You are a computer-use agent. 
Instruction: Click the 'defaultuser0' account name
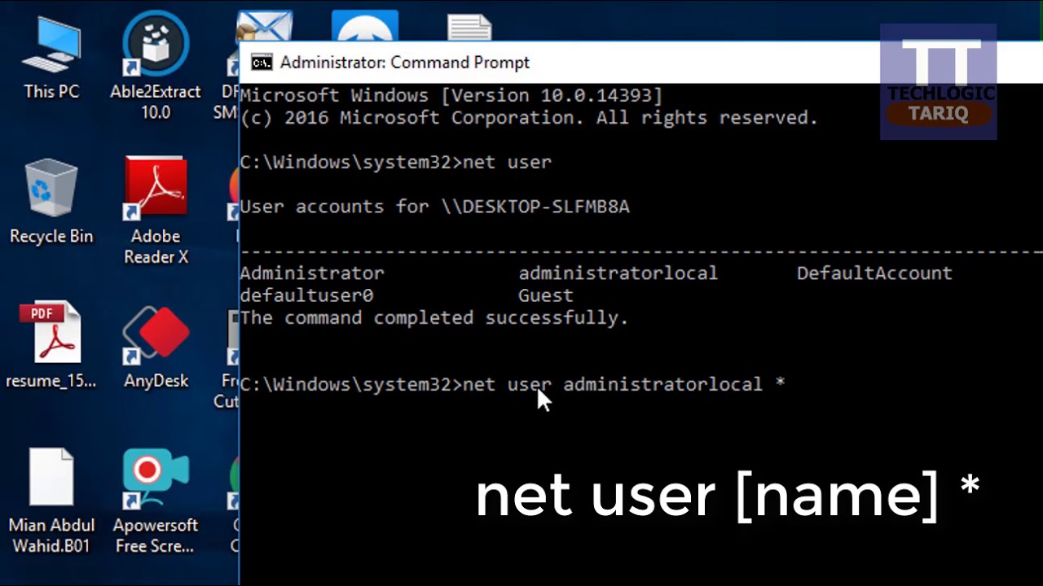[306, 295]
